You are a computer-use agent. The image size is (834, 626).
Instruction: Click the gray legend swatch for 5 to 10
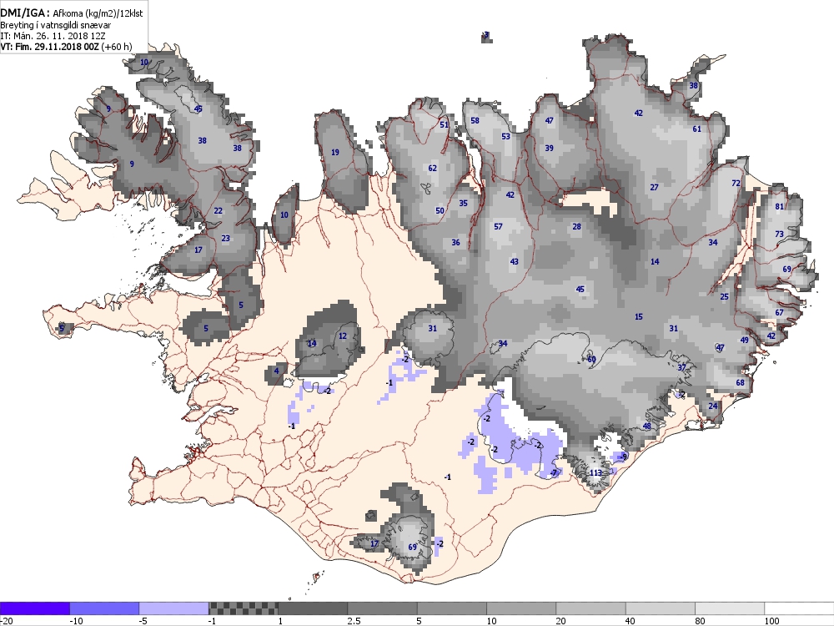point(451,608)
